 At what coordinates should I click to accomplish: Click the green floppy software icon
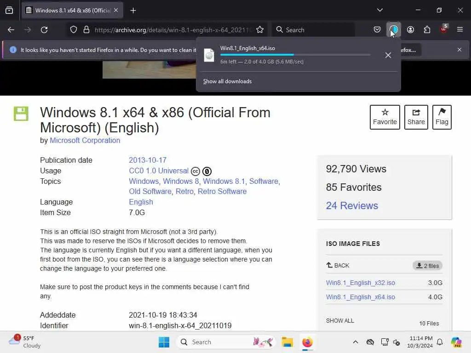(21, 114)
